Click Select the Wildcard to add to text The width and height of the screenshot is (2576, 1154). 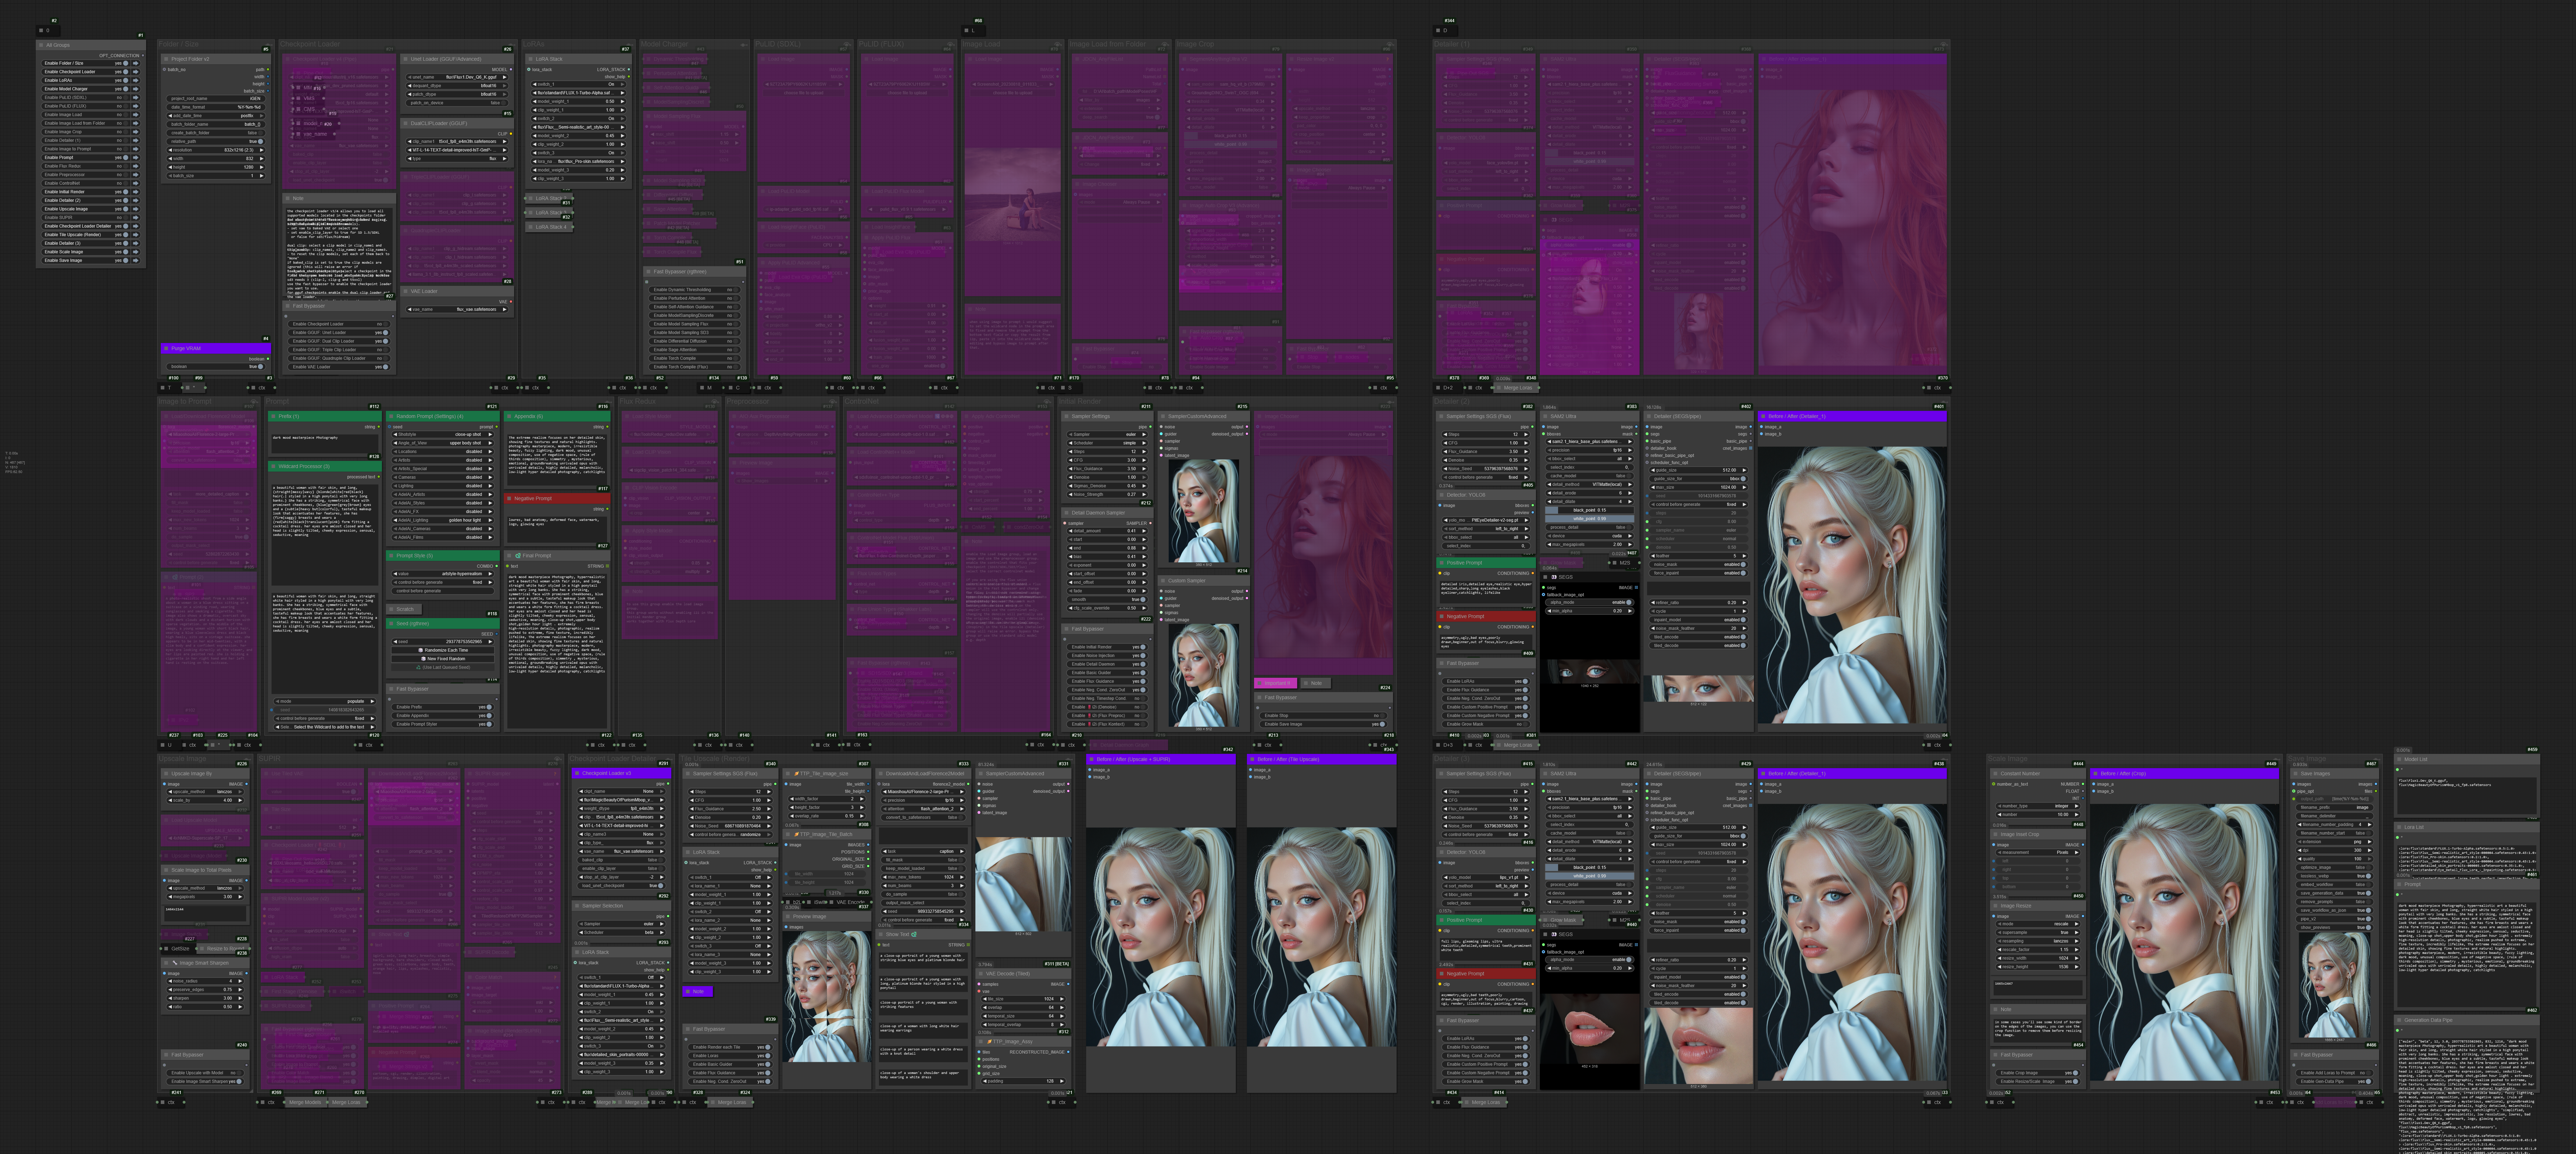click(325, 727)
